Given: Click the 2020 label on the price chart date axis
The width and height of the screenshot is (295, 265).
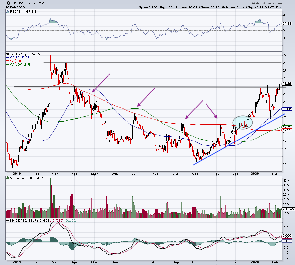Looking at the screenshot, I should click(255, 174).
